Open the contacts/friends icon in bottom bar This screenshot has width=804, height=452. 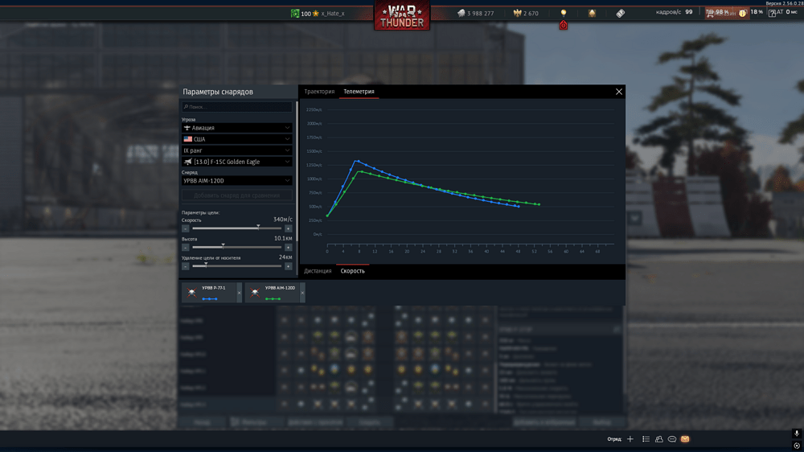click(x=659, y=439)
